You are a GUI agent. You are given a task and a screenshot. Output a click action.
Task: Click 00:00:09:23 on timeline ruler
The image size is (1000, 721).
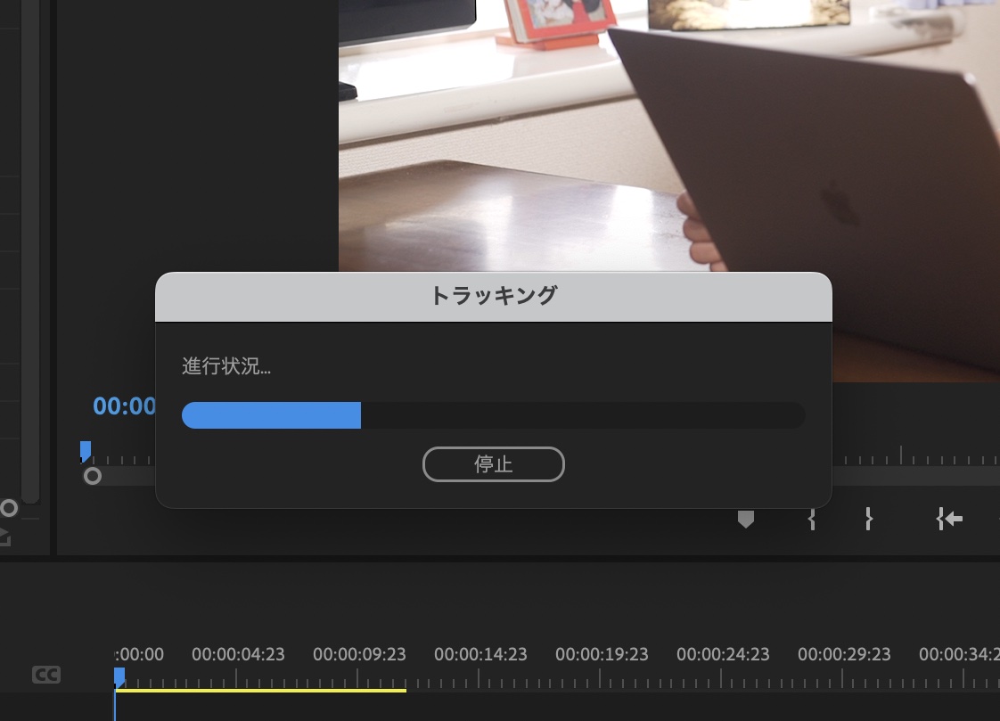[x=359, y=654]
